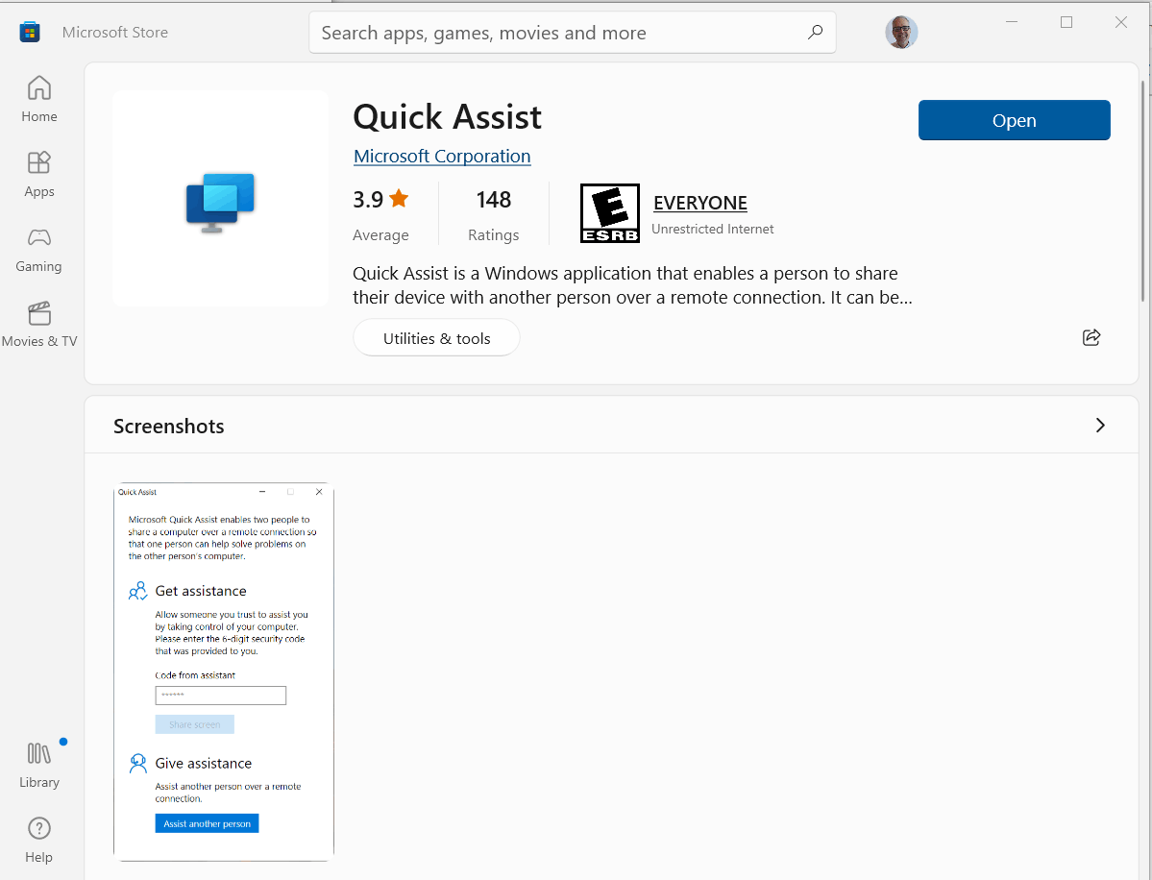The image size is (1152, 880).
Task: Open the Help page
Action: [39, 841]
